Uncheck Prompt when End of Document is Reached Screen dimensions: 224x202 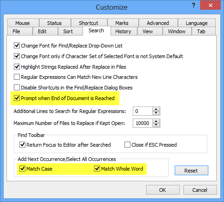pos(17,98)
